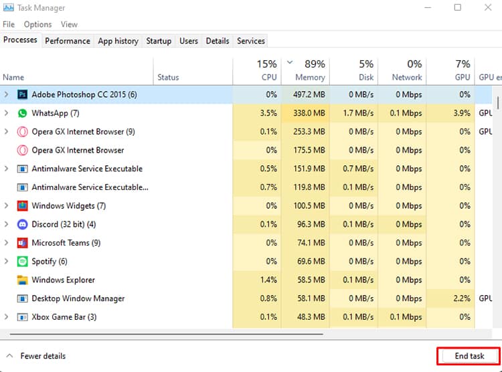The height and width of the screenshot is (372, 502).
Task: Sort by GPU column header
Action: pyautogui.click(x=450, y=71)
